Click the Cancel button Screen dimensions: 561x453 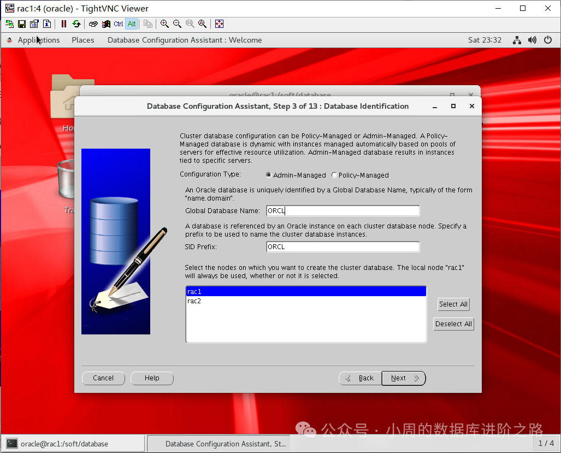(x=103, y=378)
